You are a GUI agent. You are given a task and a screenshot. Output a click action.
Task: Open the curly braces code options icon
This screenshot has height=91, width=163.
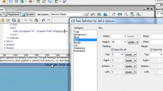click(126, 14)
